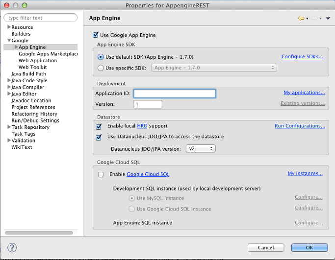
Task: Select the Use specific SDK radio button
Action: pyautogui.click(x=101, y=68)
